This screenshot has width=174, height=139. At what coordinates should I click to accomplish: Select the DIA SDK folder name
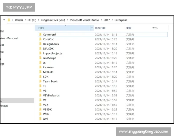(x=48, y=49)
